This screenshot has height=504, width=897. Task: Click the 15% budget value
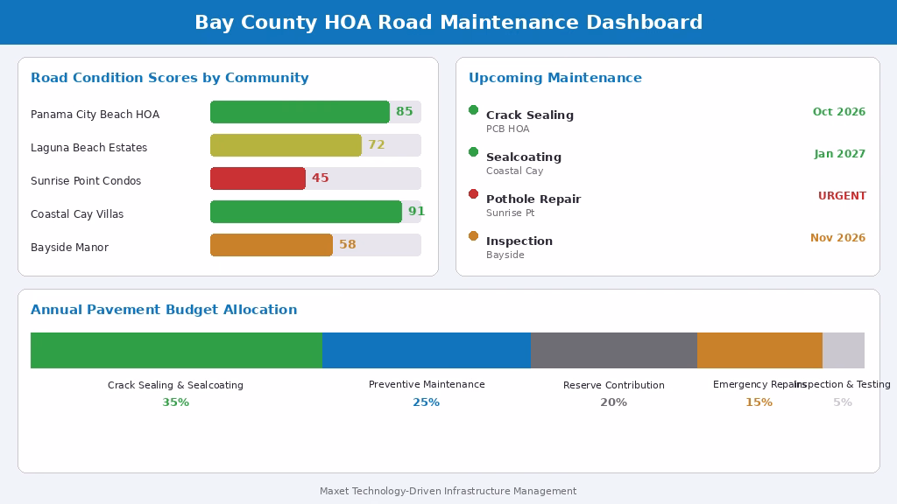tap(759, 402)
